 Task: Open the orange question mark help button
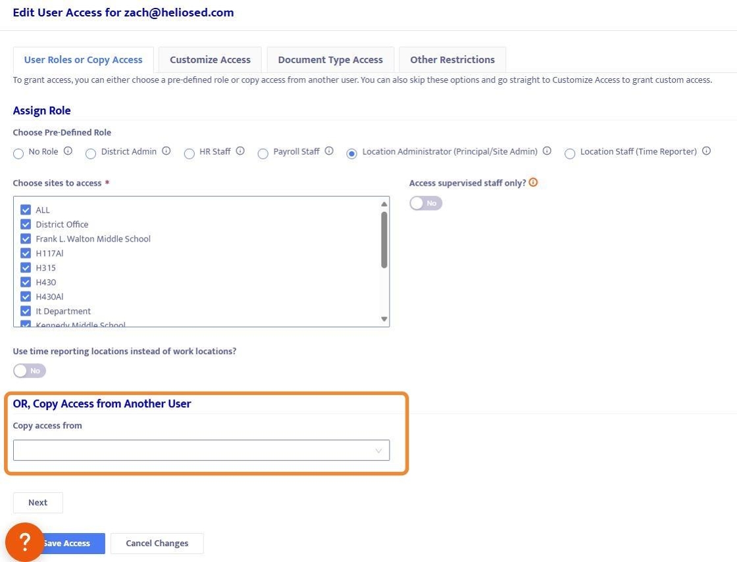click(x=24, y=542)
